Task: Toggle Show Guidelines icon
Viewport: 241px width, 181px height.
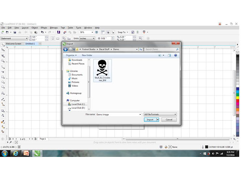Action: (x=113, y=32)
